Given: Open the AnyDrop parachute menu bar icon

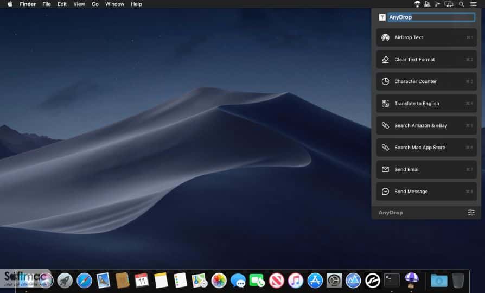Looking at the screenshot, I should 417,4.
